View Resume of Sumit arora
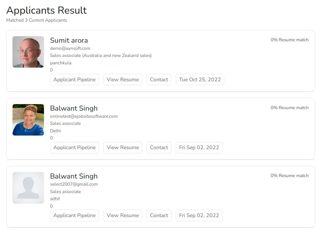322x234 pixels. pos(123,79)
